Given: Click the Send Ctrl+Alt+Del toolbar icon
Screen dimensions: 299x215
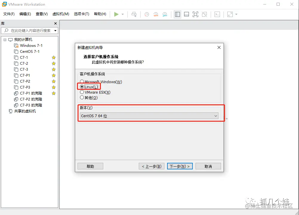Looking at the screenshot, I should 134,14.
